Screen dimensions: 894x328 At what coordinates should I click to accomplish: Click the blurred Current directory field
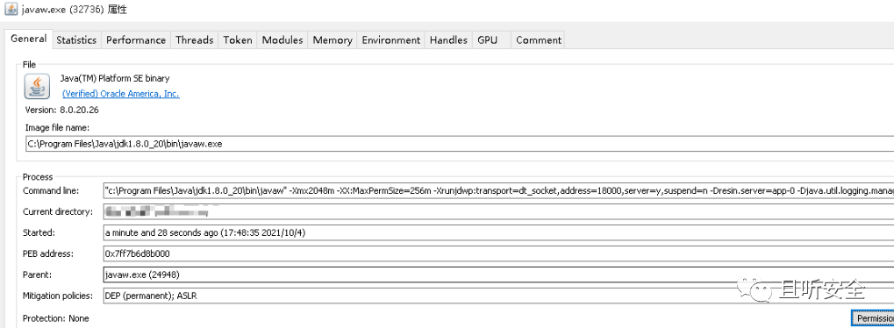[x=498, y=211]
